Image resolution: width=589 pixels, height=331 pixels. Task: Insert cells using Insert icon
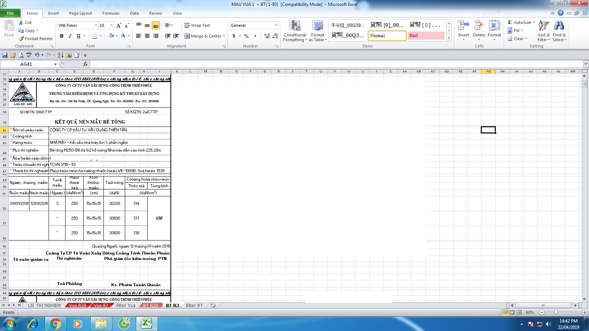point(463,26)
